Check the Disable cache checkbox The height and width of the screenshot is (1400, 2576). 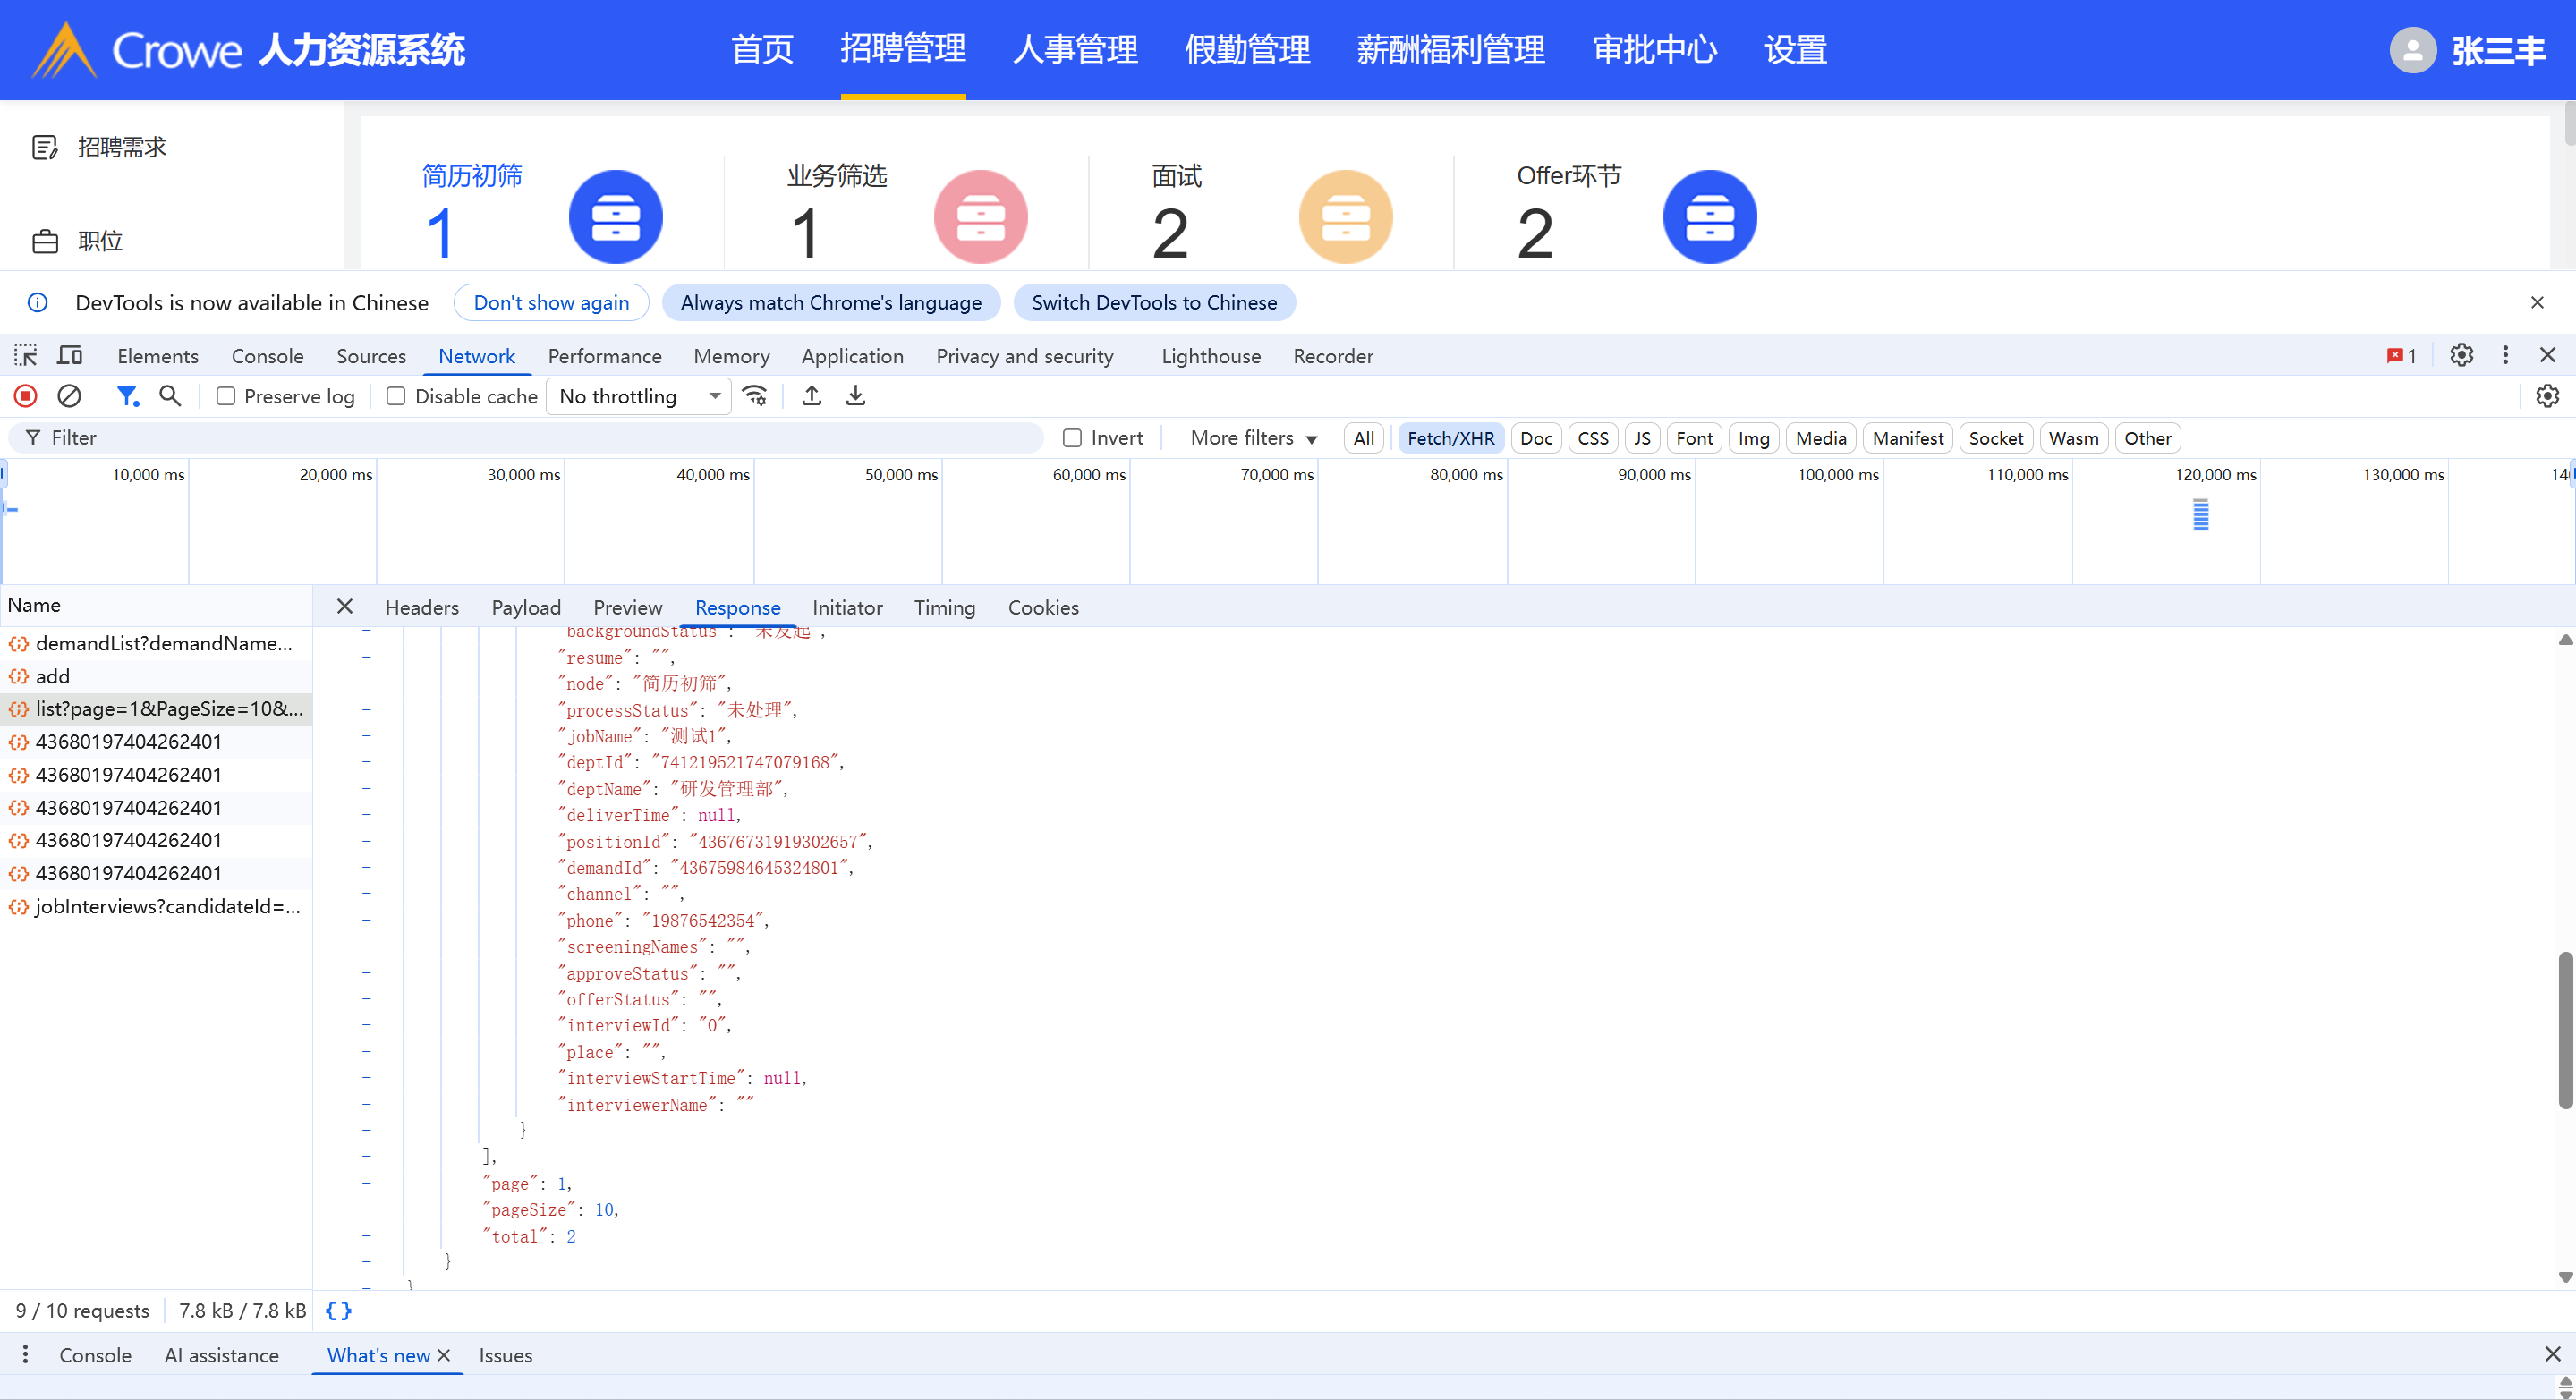[396, 396]
